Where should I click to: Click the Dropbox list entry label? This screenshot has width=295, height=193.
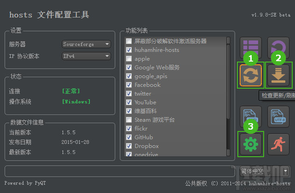(147, 146)
